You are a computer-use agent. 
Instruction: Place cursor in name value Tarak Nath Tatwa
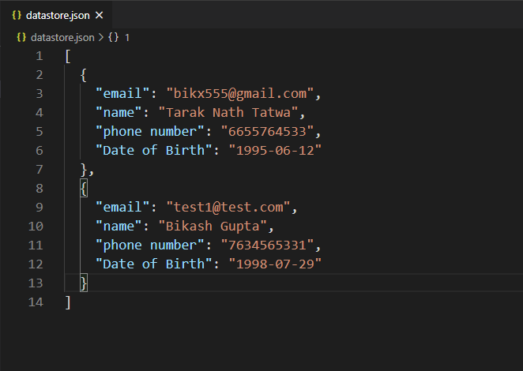228,113
